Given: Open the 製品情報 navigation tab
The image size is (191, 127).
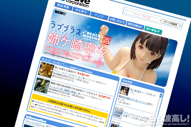Looking at the screenshot, I should [x=63, y=6].
